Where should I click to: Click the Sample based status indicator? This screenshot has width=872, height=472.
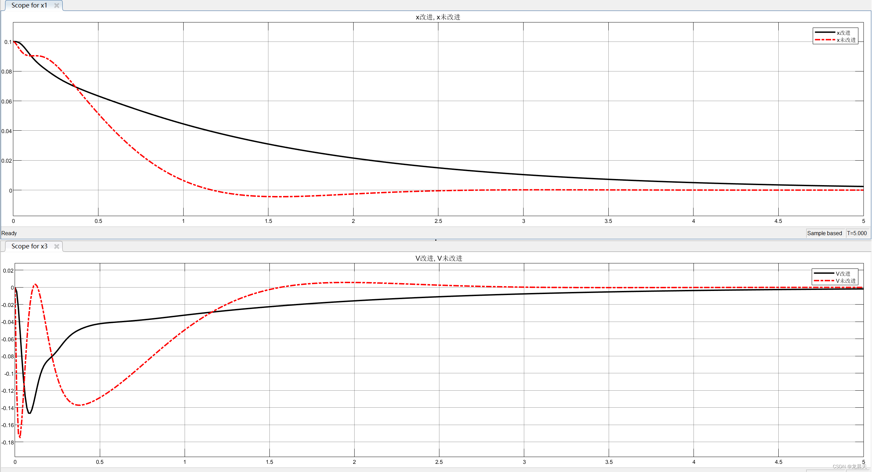coord(824,233)
